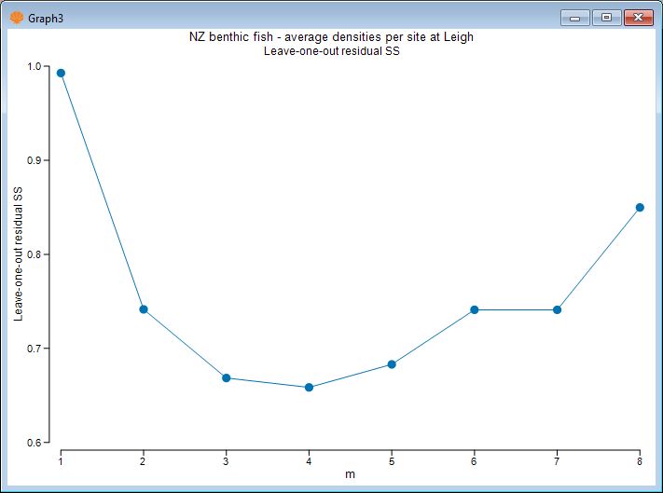Pick the data point at m = 3

coord(227,377)
